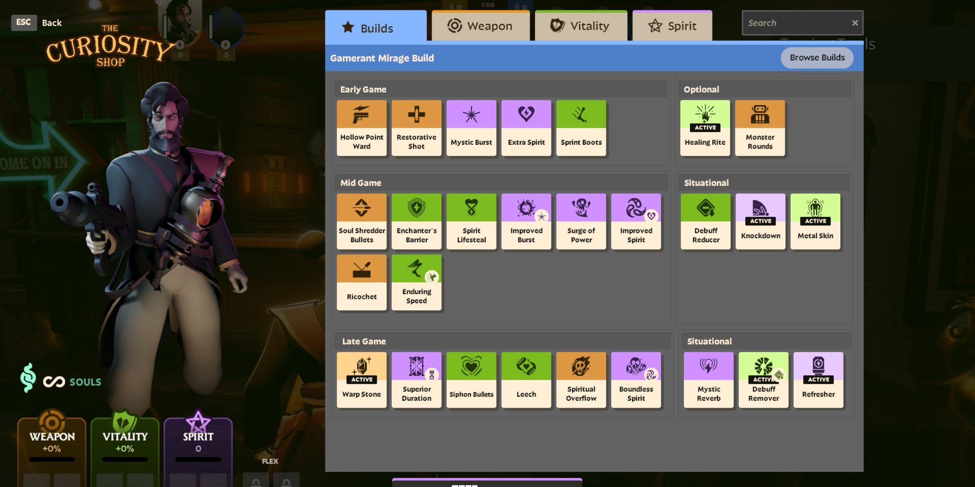
Task: Toggle the Healing Rite active ability
Action: pos(705,128)
